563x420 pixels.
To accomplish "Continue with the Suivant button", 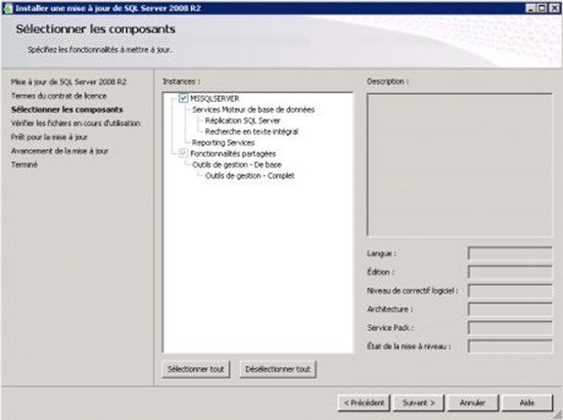I will pyautogui.click(x=418, y=402).
